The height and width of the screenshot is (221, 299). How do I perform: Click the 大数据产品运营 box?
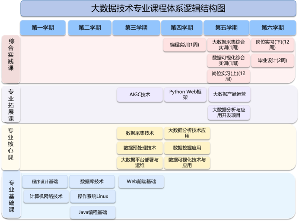coord(229,94)
